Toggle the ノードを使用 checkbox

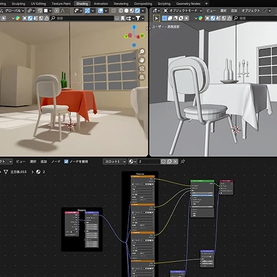tap(66, 162)
